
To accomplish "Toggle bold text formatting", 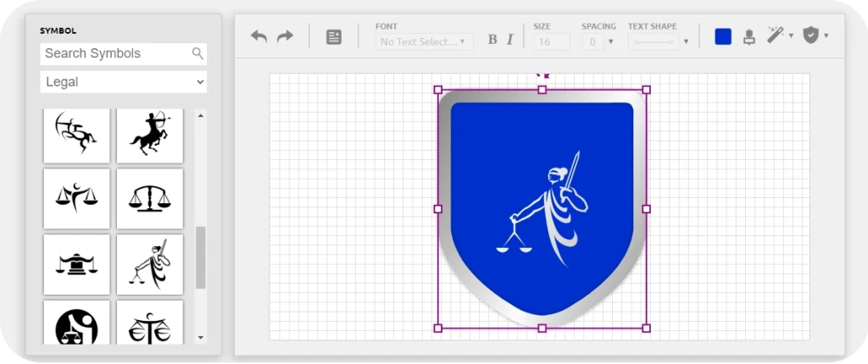I will (x=492, y=40).
